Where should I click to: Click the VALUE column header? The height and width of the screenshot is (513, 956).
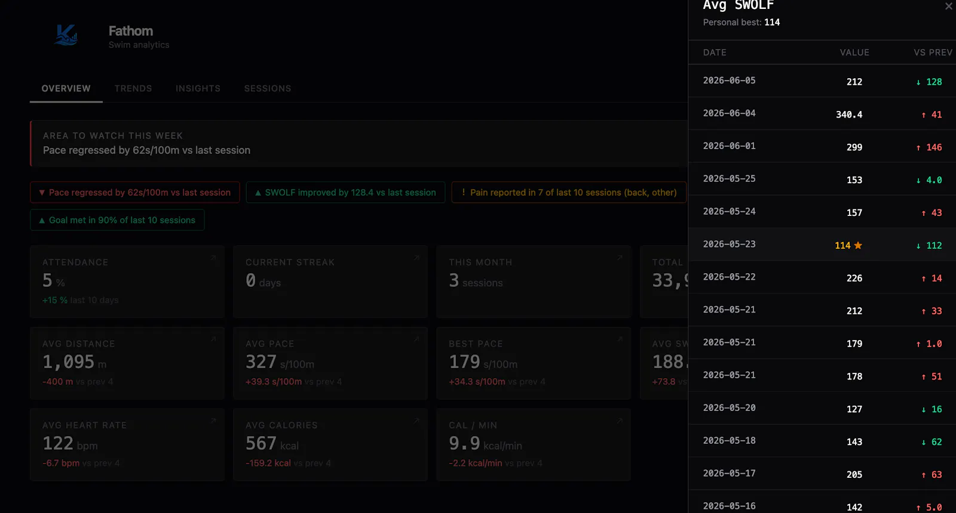854,52
